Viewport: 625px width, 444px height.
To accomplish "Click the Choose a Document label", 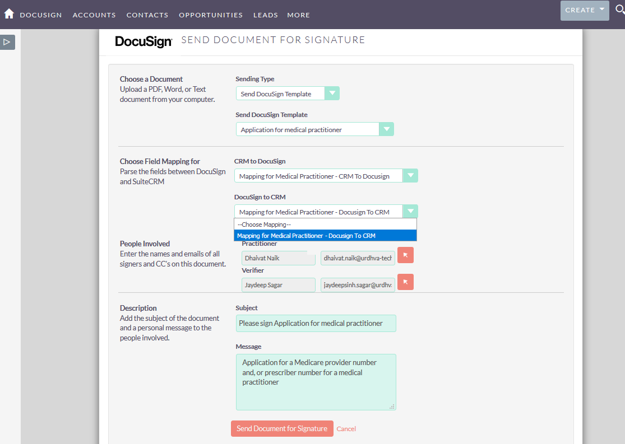I will [151, 79].
